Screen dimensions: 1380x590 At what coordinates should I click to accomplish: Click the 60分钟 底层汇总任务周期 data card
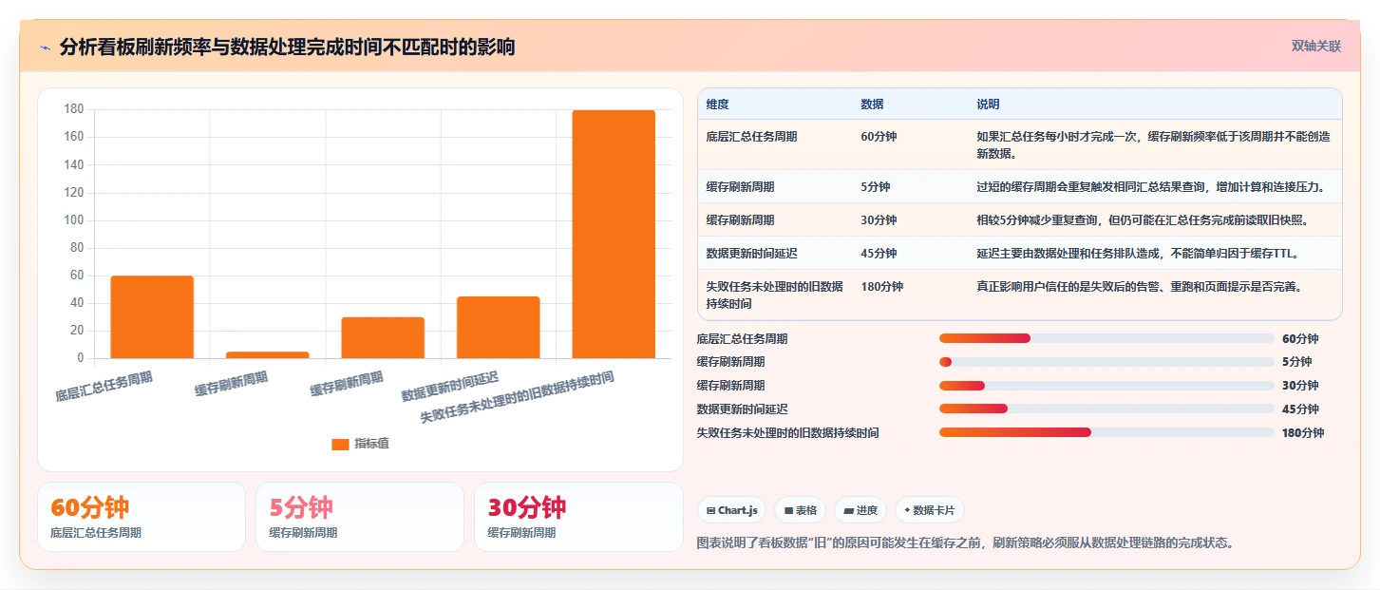pos(142,517)
